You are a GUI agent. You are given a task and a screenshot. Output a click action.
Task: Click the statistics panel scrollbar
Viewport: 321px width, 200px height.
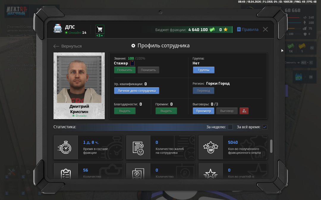(271, 146)
